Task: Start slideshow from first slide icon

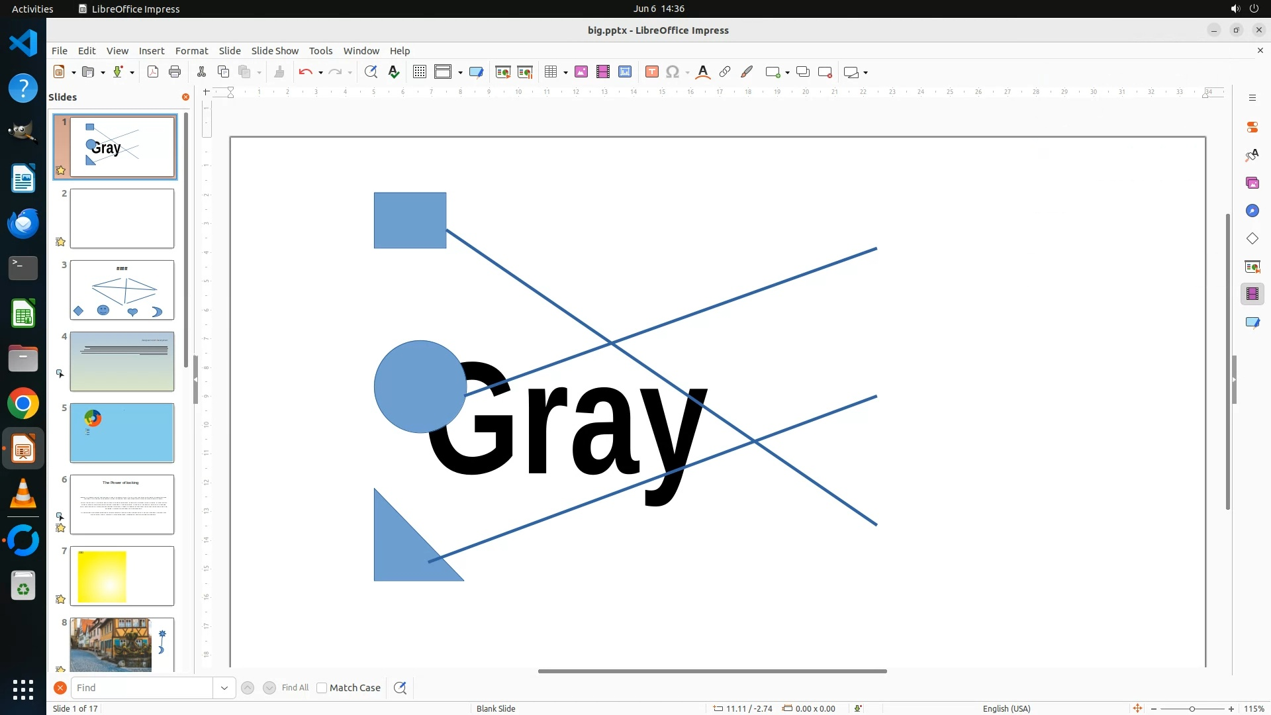Action: pos(503,72)
